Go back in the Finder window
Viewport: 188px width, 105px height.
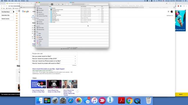pyautogui.click(x=37, y=4)
